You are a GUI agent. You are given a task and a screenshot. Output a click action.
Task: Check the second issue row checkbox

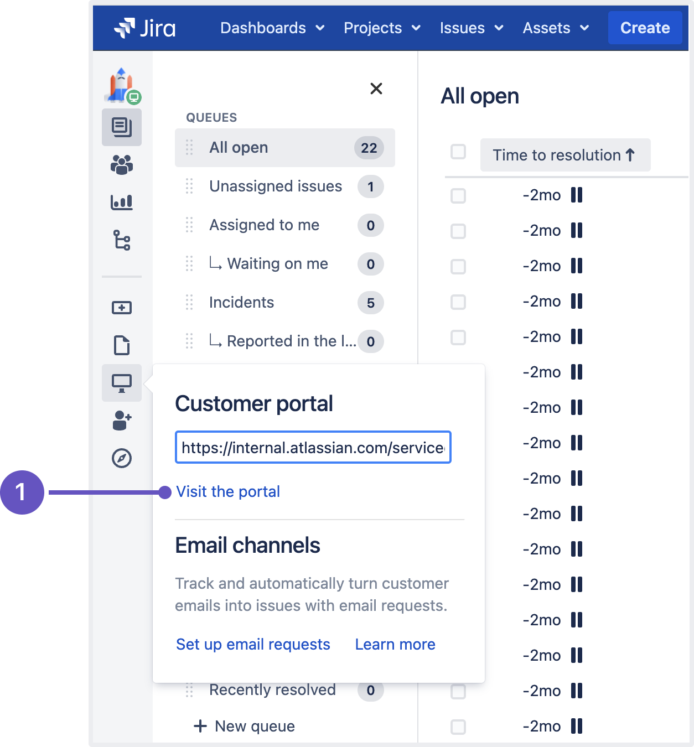tap(458, 231)
